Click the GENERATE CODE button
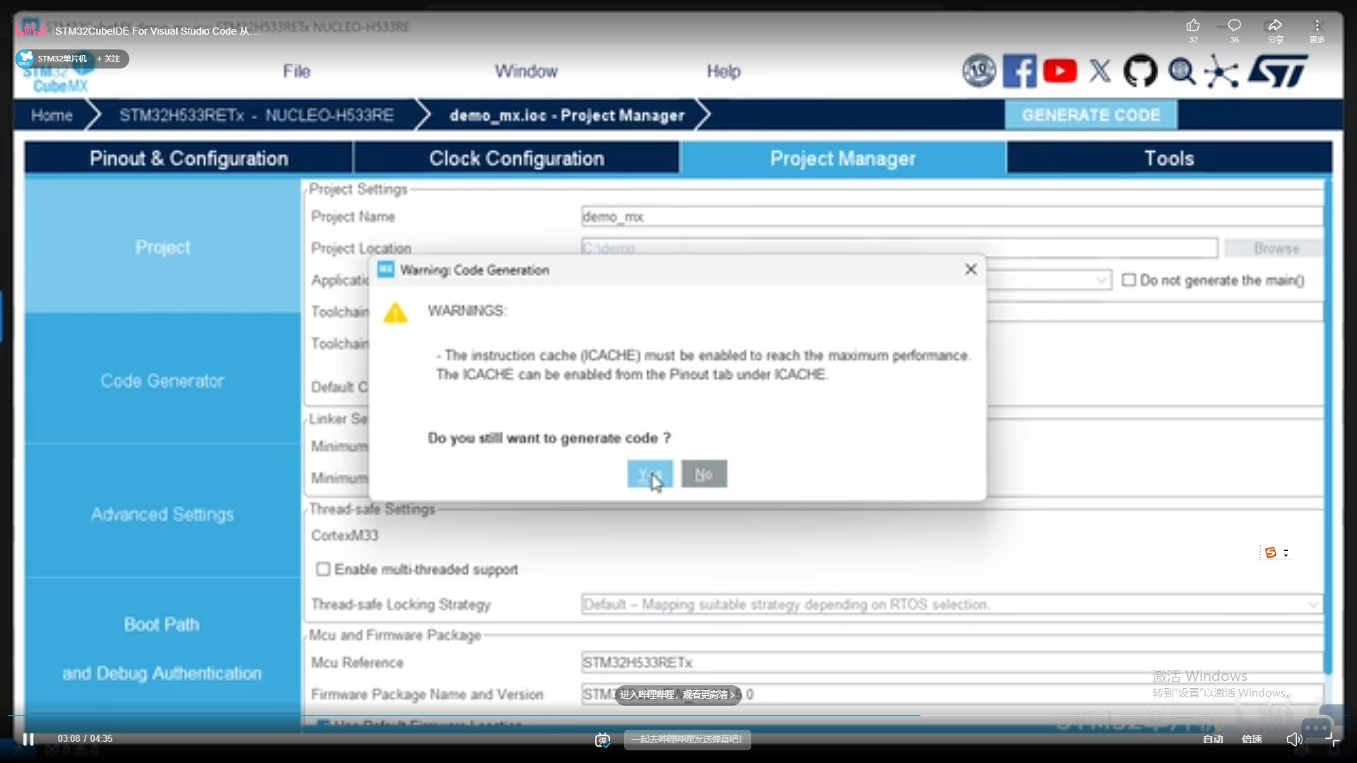Screen dimensions: 1357x763 [x=1091, y=114]
